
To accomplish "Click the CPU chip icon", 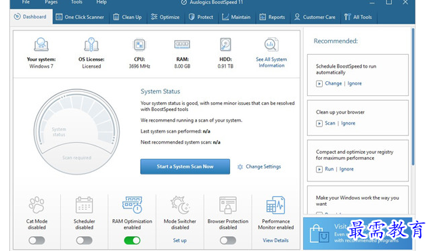I will (x=139, y=45).
